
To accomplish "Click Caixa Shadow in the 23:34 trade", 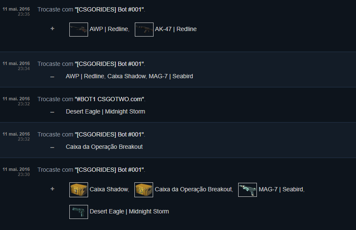I will coord(126,76).
